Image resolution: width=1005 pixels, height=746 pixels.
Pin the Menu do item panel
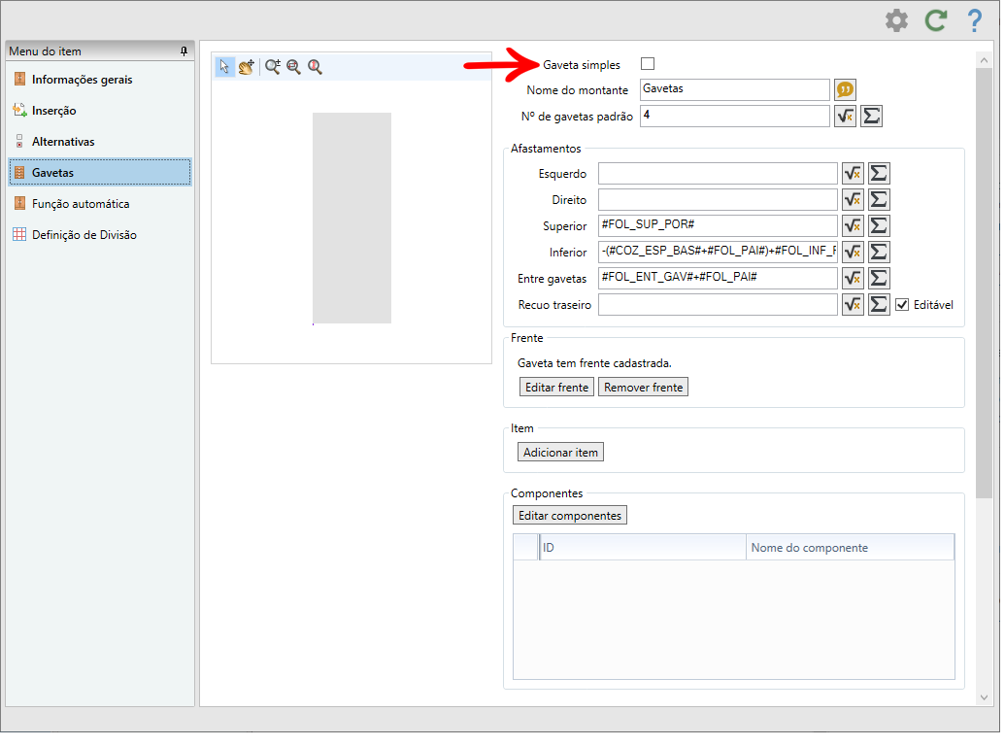184,51
